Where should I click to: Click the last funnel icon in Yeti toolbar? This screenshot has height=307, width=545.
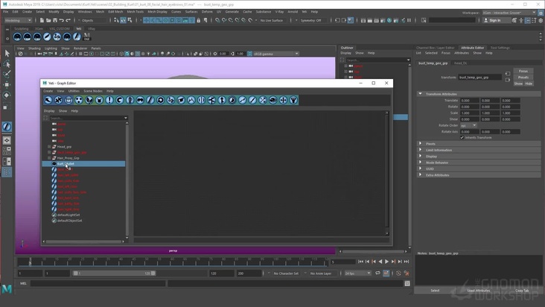293,100
